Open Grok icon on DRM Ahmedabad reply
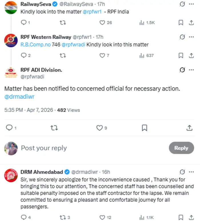200x224 pixels. [x=182, y=172]
